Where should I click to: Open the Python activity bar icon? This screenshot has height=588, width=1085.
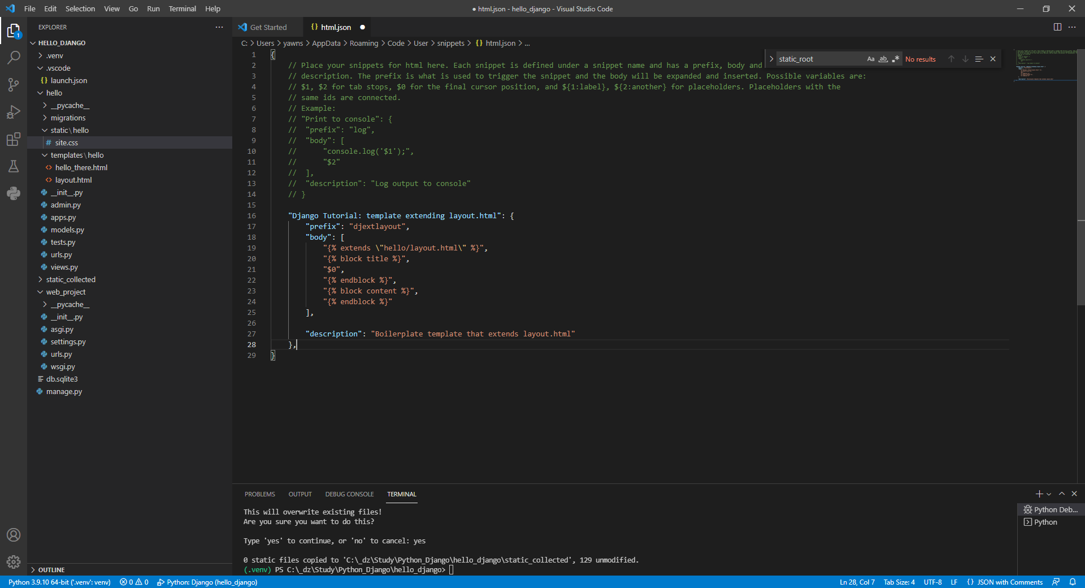click(14, 193)
